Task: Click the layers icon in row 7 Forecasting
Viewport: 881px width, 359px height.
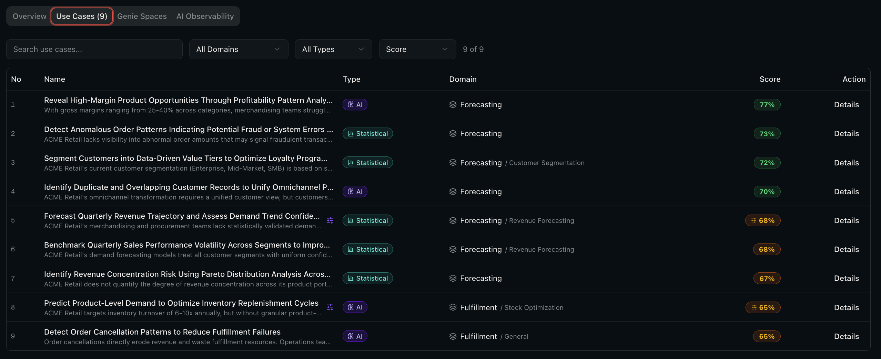Action: point(453,278)
